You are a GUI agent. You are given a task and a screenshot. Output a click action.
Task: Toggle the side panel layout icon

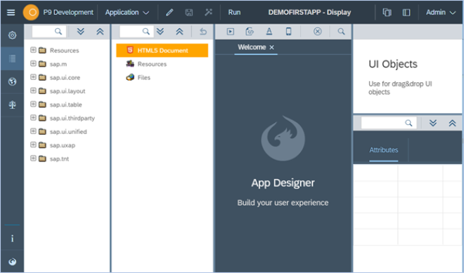(406, 13)
